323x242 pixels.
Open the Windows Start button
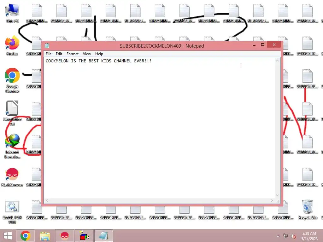click(8, 236)
